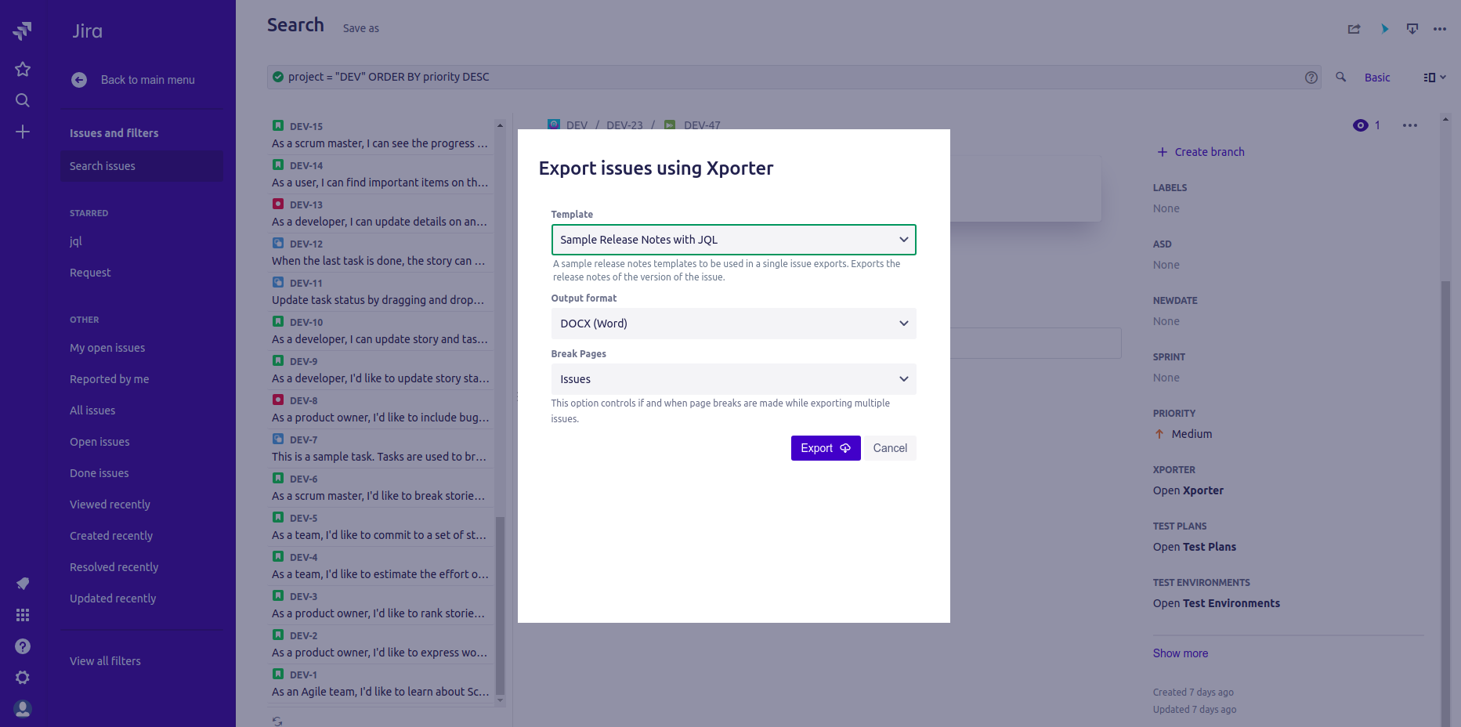This screenshot has height=727, width=1461.
Task: Select Search issues in the sidebar
Action: click(103, 166)
